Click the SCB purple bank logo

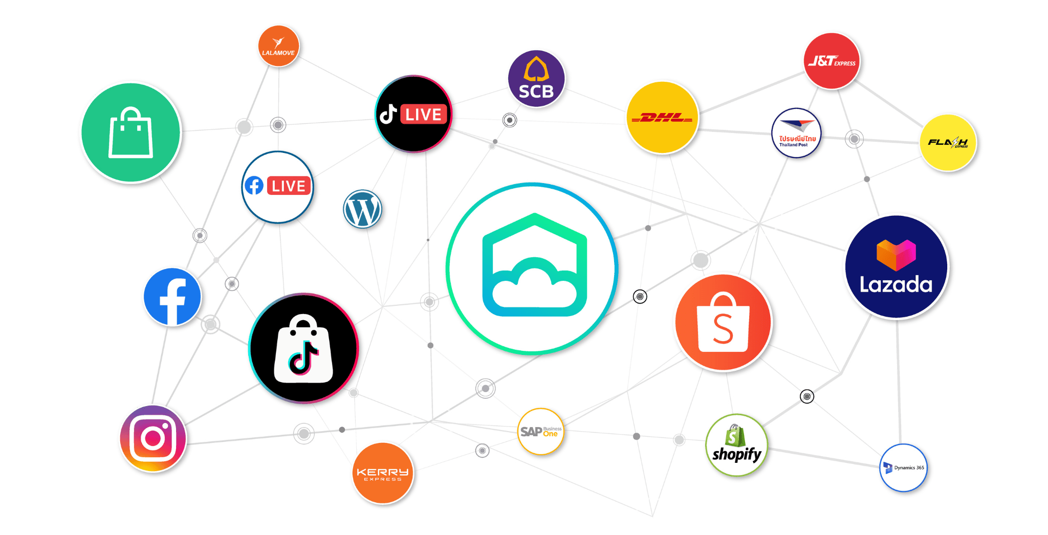pos(536,78)
